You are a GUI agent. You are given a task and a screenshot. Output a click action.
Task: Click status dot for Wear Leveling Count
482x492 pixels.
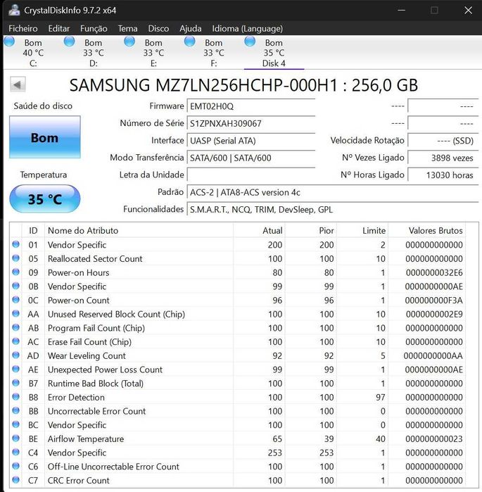click(15, 355)
